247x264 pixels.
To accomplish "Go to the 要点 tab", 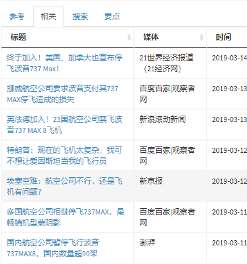I will pyautogui.click(x=112, y=17).
